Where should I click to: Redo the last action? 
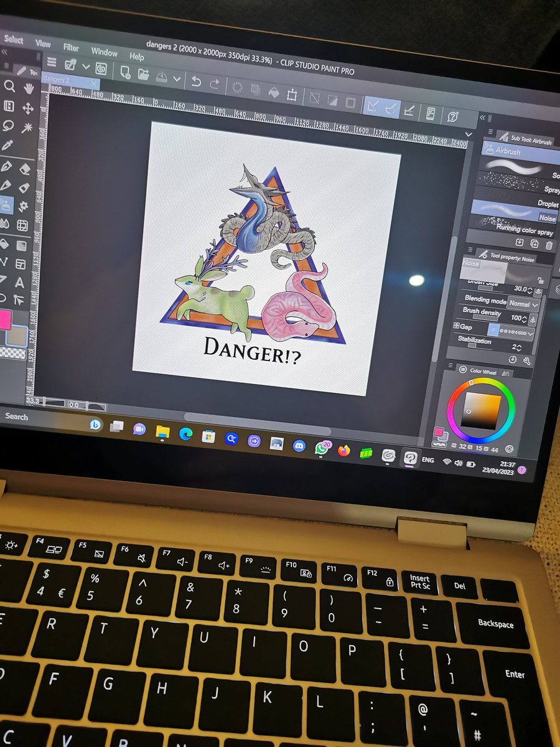click(215, 83)
